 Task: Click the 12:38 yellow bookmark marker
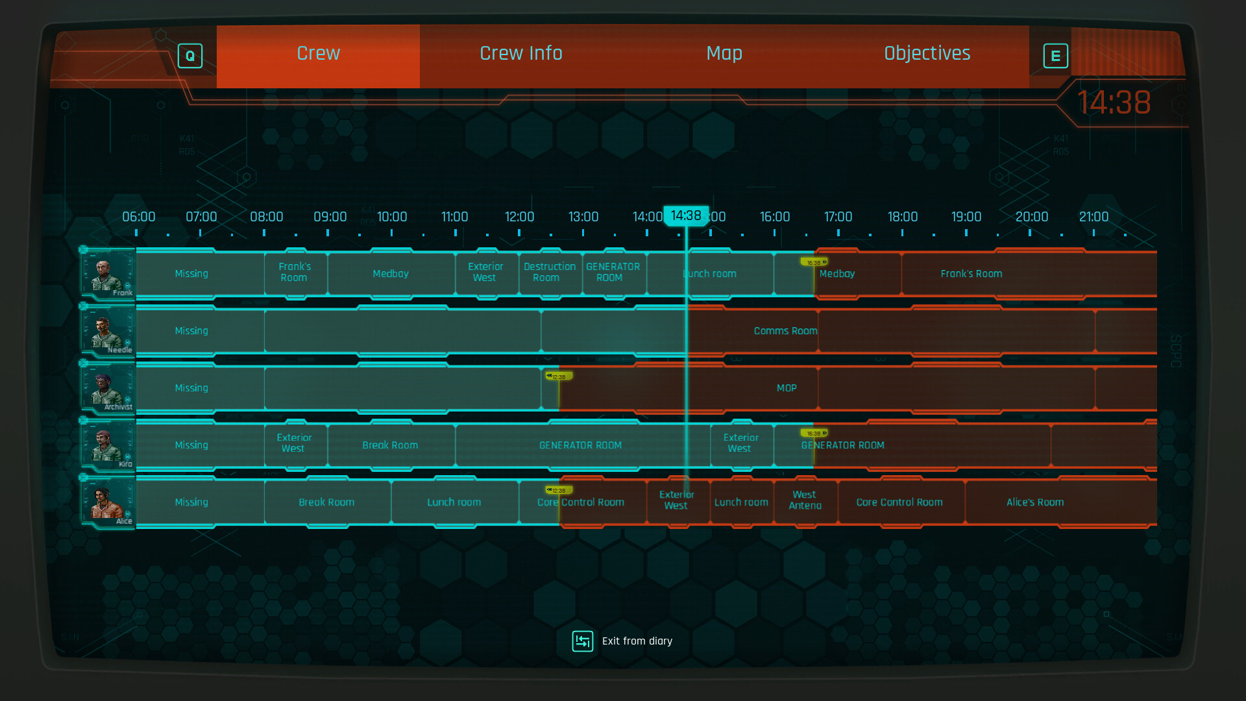tap(559, 375)
